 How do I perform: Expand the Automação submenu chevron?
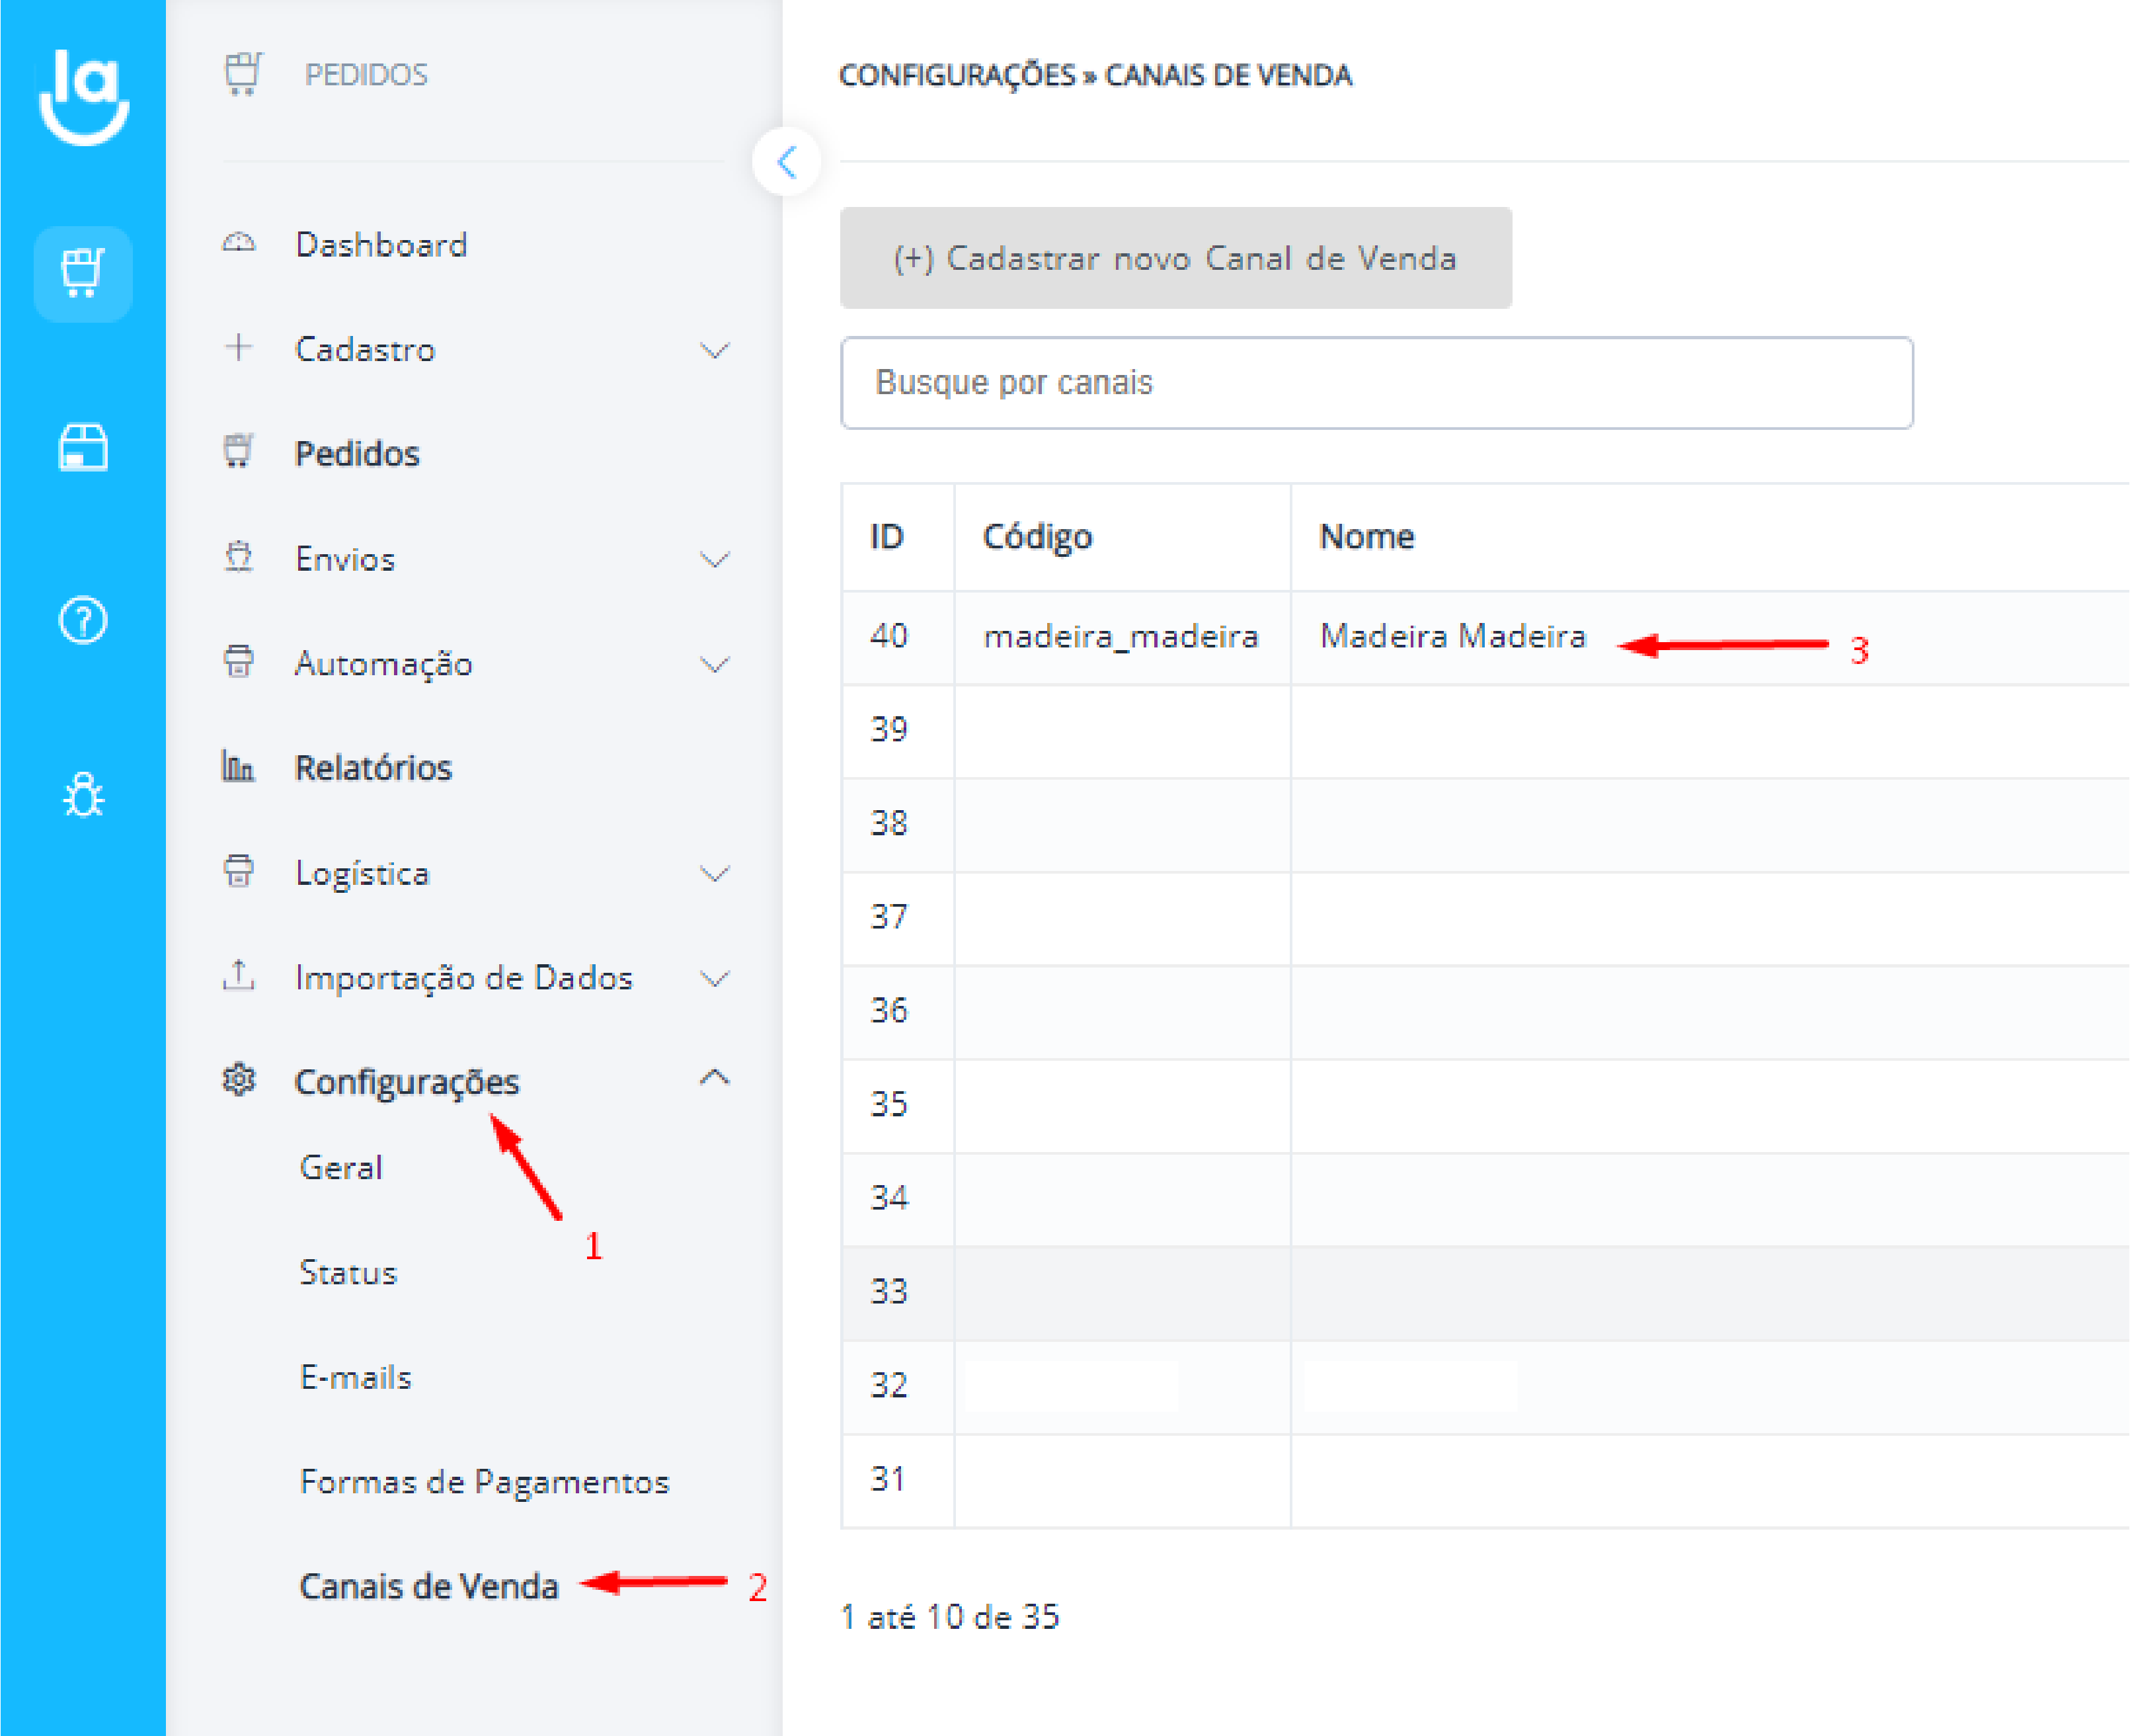[x=715, y=664]
